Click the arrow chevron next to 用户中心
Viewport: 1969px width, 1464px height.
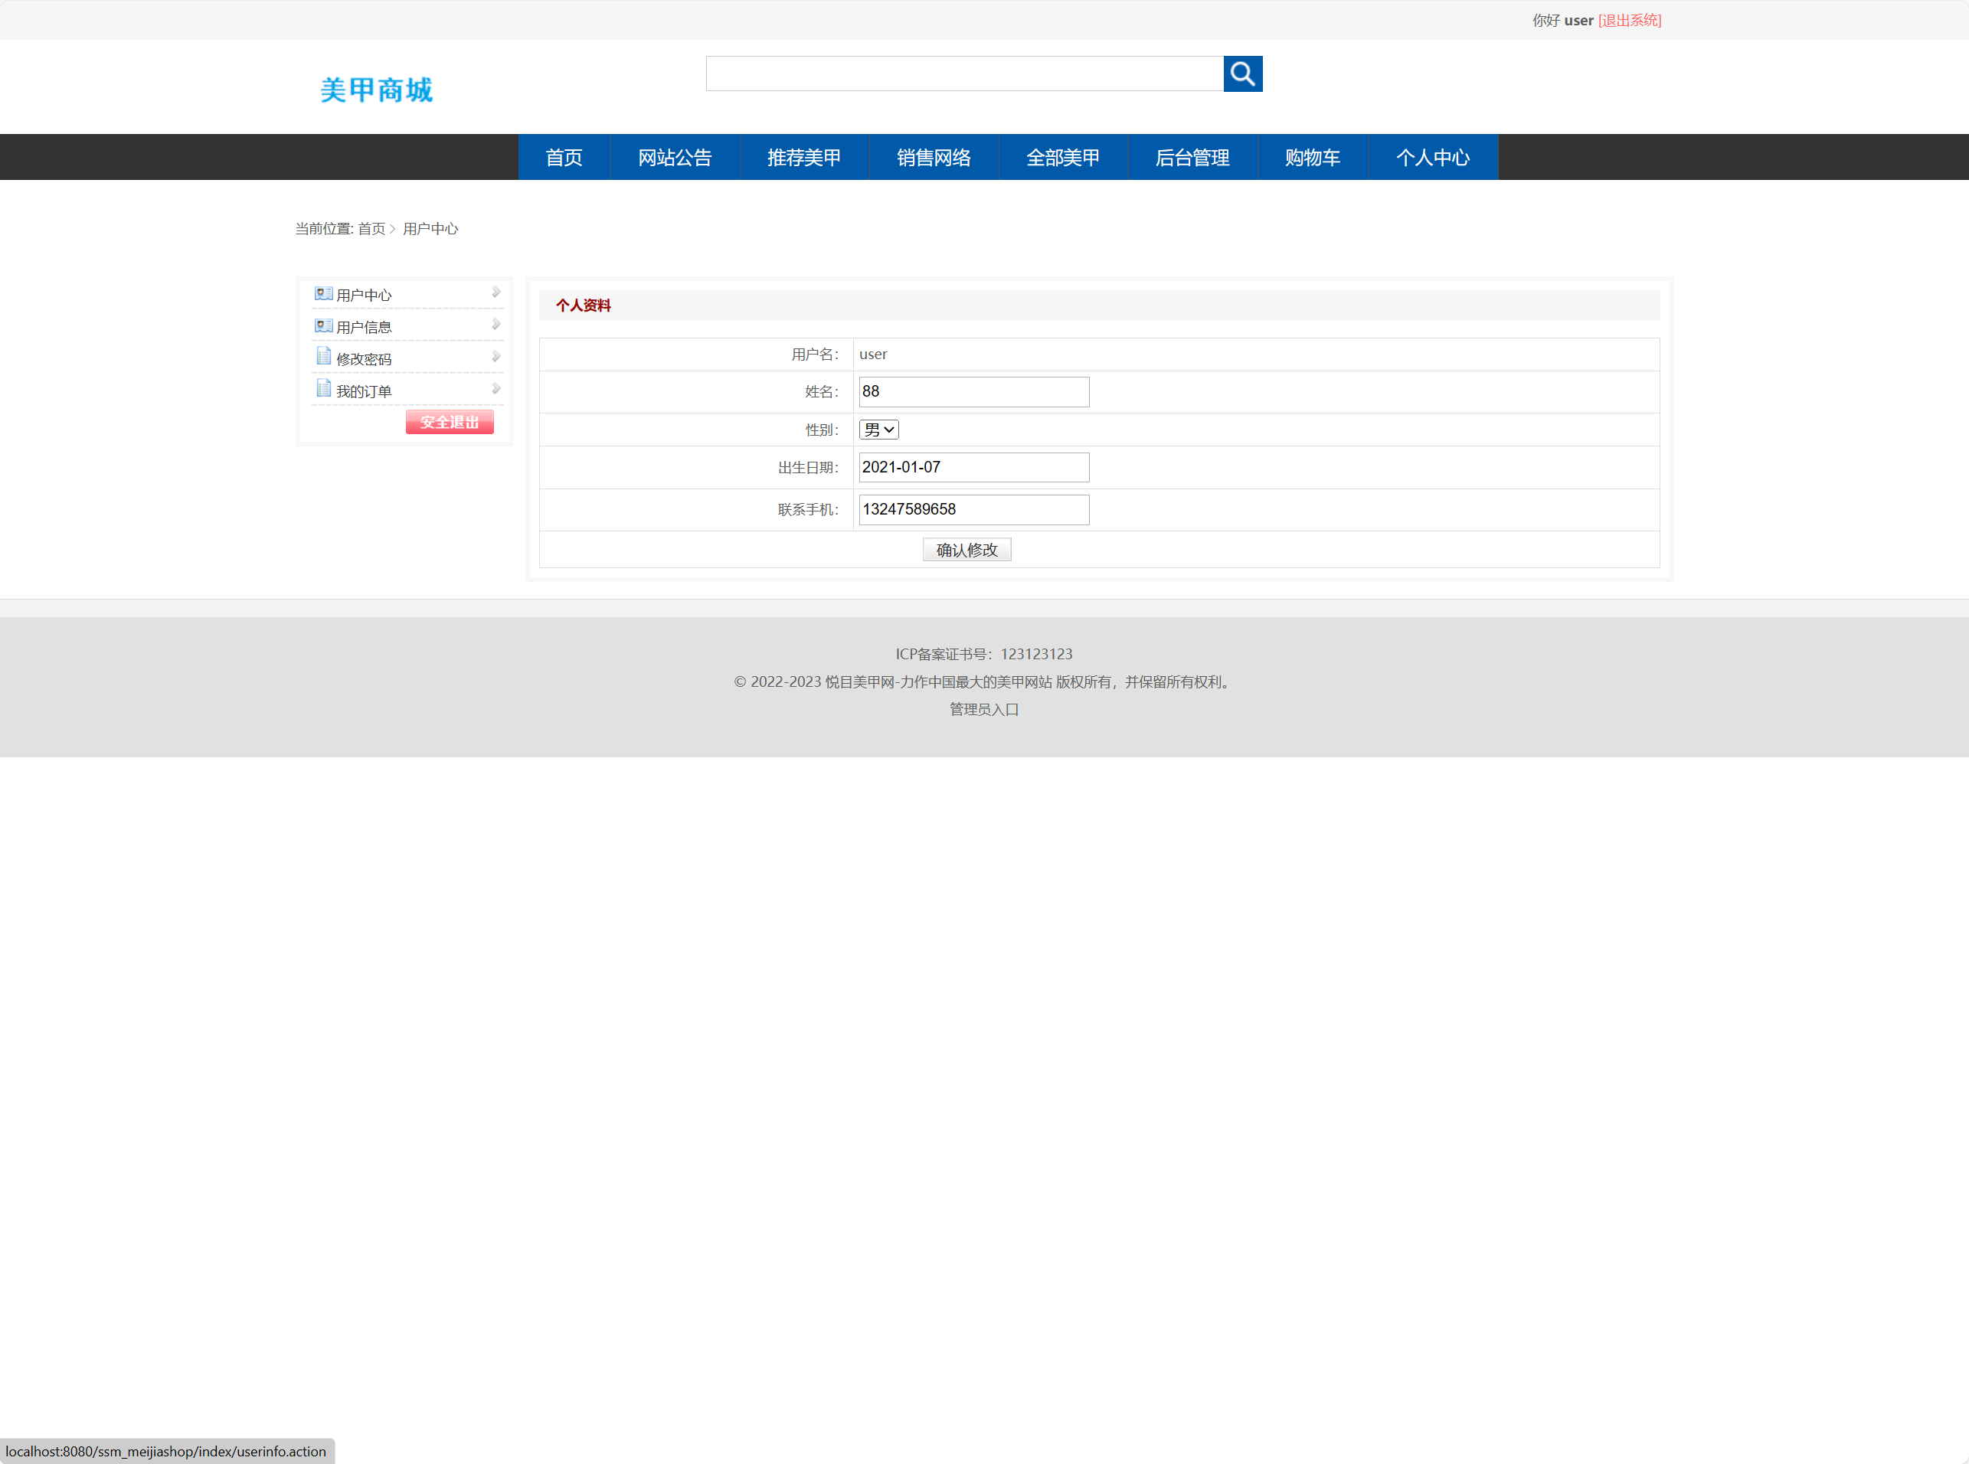coord(496,292)
